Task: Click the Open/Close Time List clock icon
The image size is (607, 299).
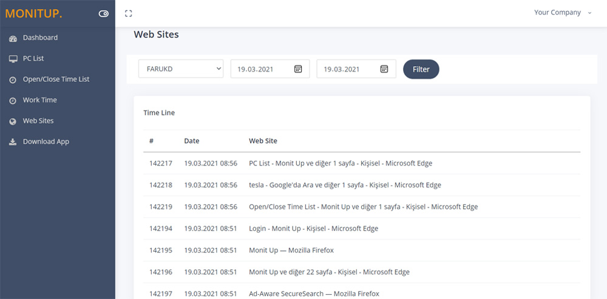Action: point(13,79)
